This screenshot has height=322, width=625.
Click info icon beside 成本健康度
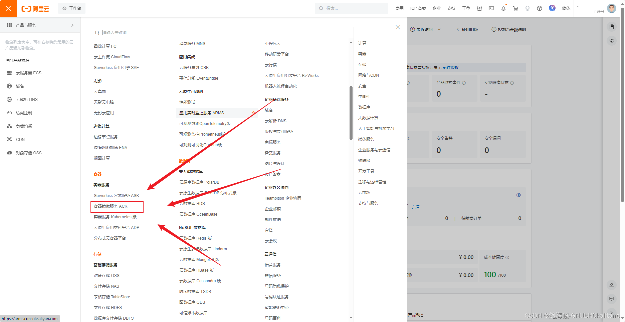(x=507, y=257)
